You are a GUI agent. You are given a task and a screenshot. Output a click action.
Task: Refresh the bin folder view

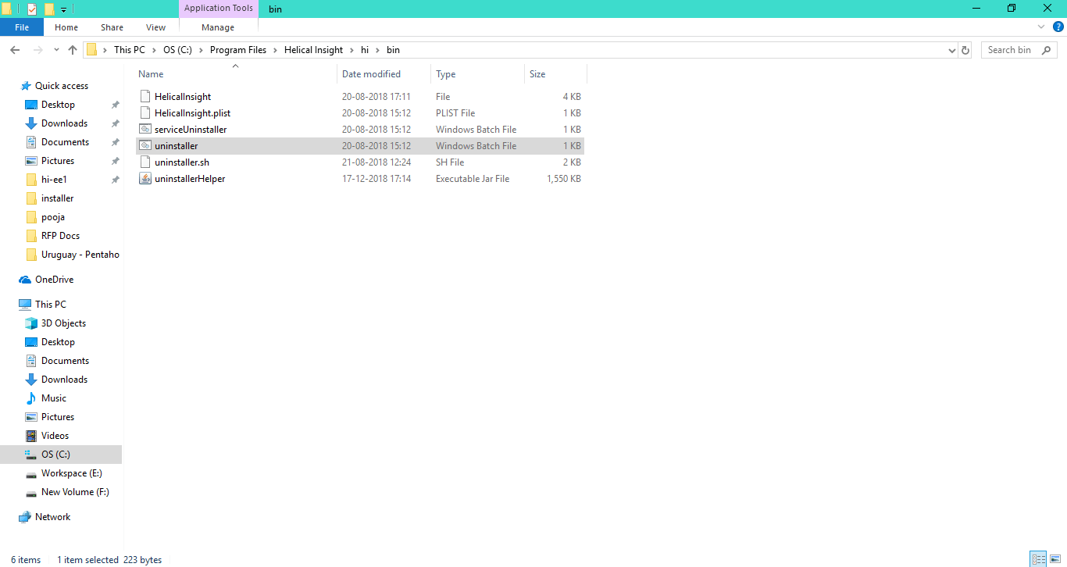coord(965,50)
